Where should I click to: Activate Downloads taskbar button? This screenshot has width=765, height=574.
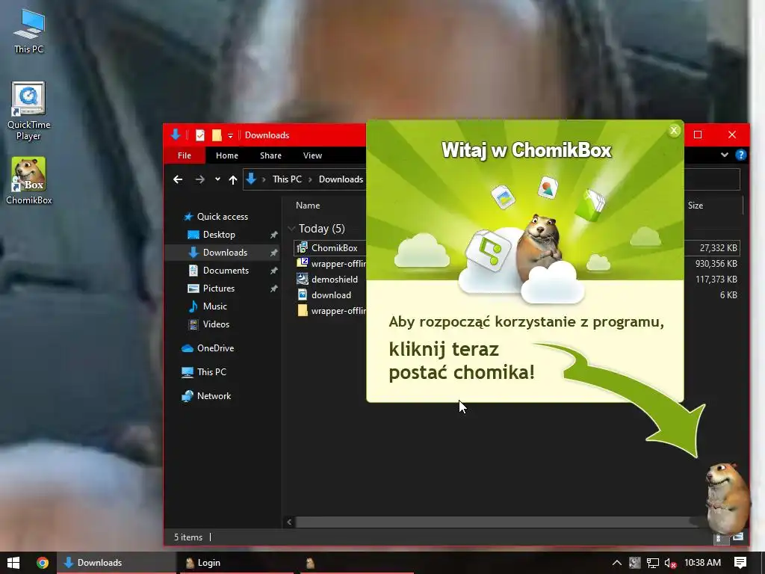pyautogui.click(x=116, y=563)
